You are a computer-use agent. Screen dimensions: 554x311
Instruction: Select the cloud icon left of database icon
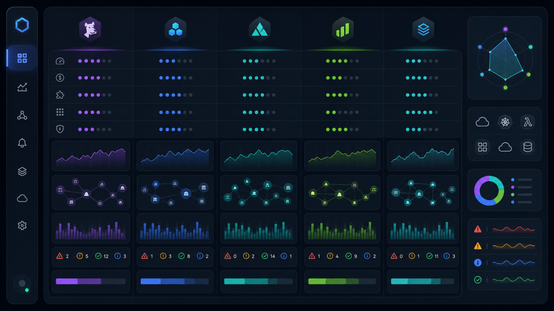click(x=505, y=147)
